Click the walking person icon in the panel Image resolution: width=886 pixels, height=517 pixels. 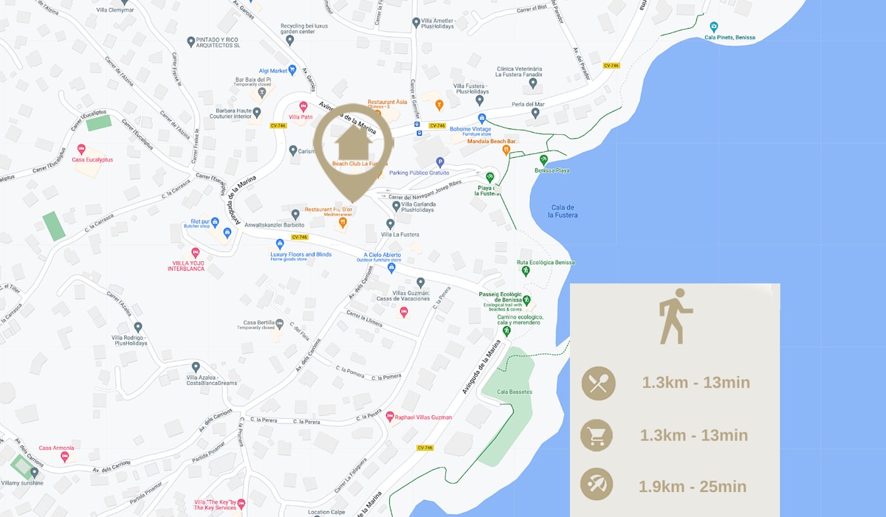(x=675, y=316)
